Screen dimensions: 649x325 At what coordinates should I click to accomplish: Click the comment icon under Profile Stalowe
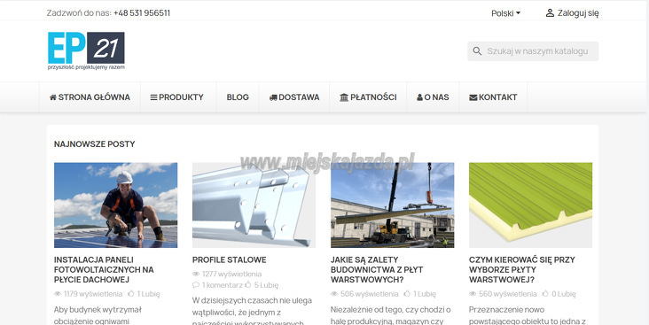(196, 285)
